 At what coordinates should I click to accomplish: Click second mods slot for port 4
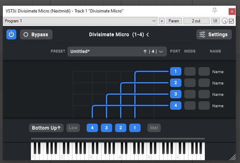point(204,105)
